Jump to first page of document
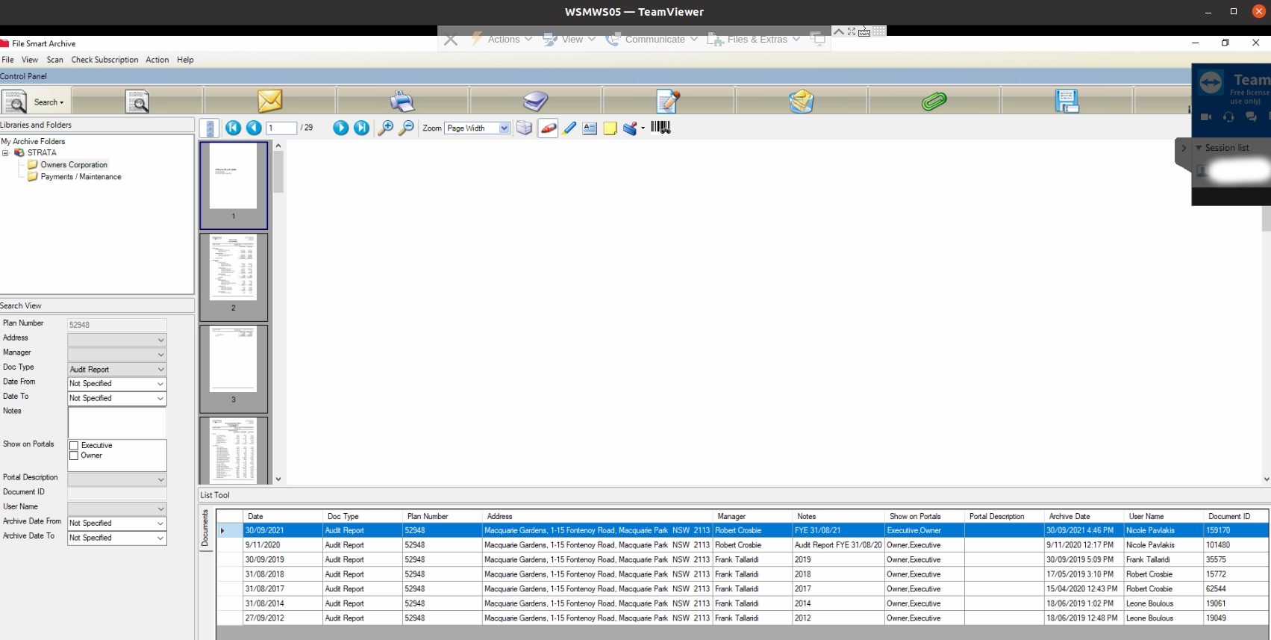Viewport: 1271px width, 640px height. tap(233, 128)
